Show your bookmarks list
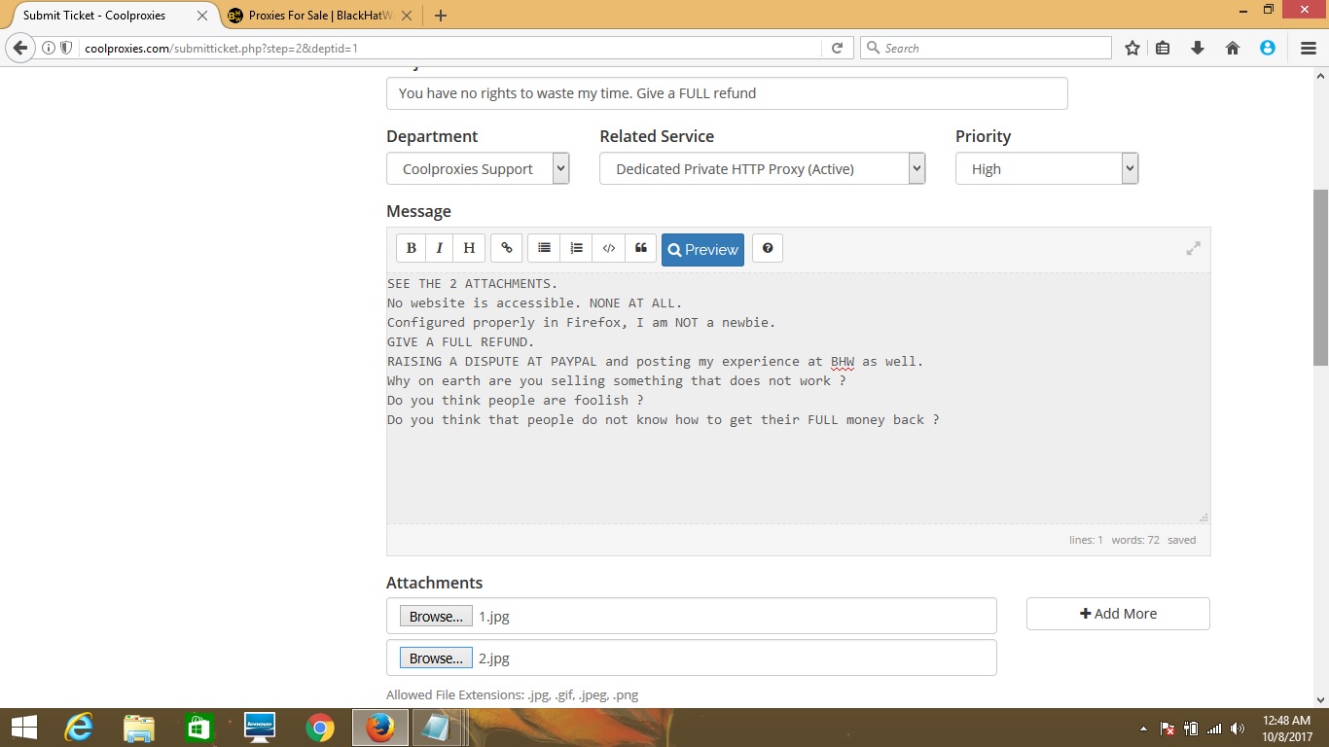Viewport: 1329px width, 747px height. pyautogui.click(x=1163, y=48)
